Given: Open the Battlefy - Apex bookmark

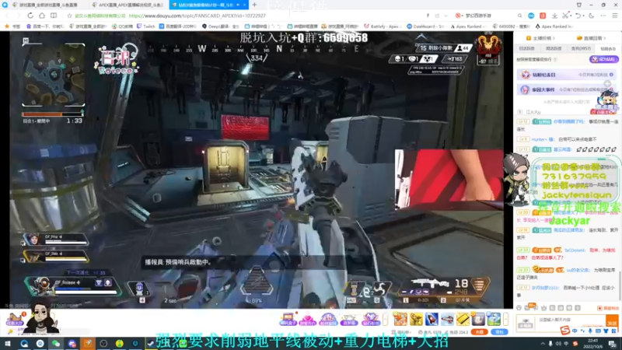Looking at the screenshot, I should [383, 26].
